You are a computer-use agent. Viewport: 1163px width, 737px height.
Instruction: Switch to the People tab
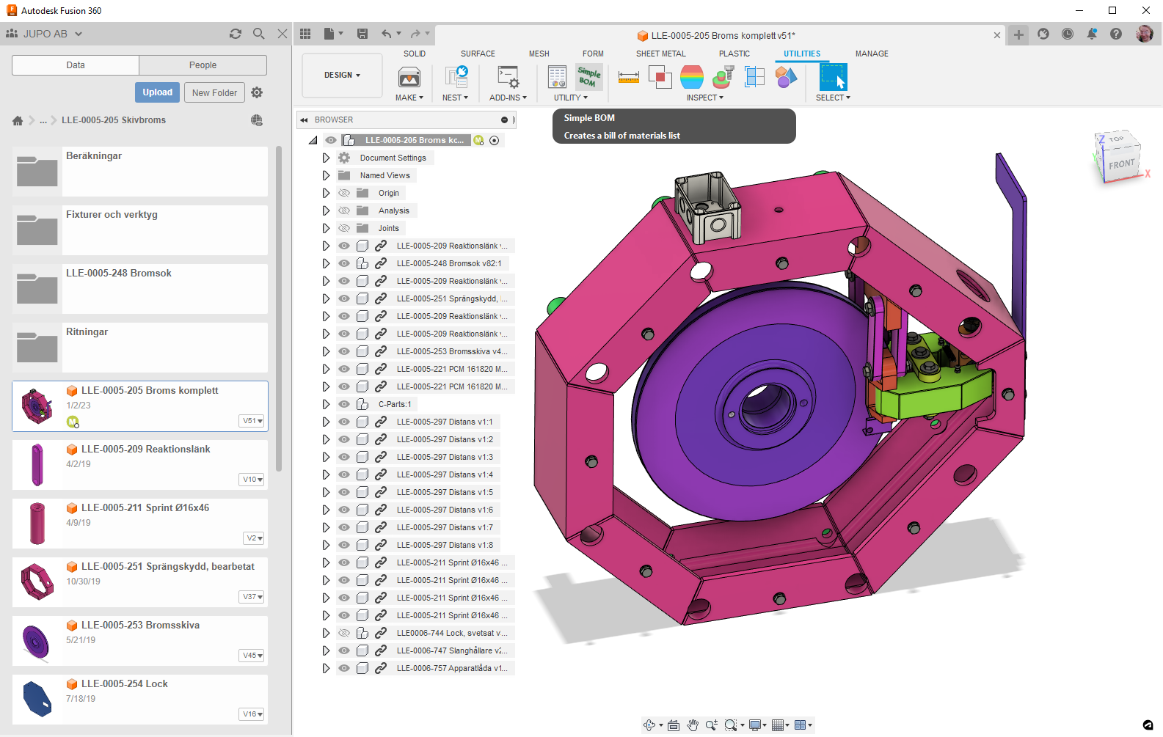click(x=203, y=65)
